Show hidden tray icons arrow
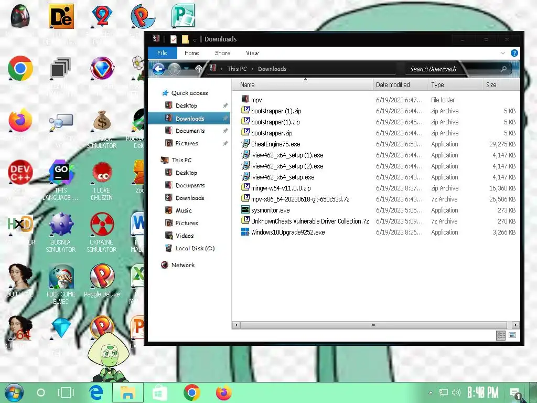This screenshot has height=403, width=537. (x=431, y=393)
